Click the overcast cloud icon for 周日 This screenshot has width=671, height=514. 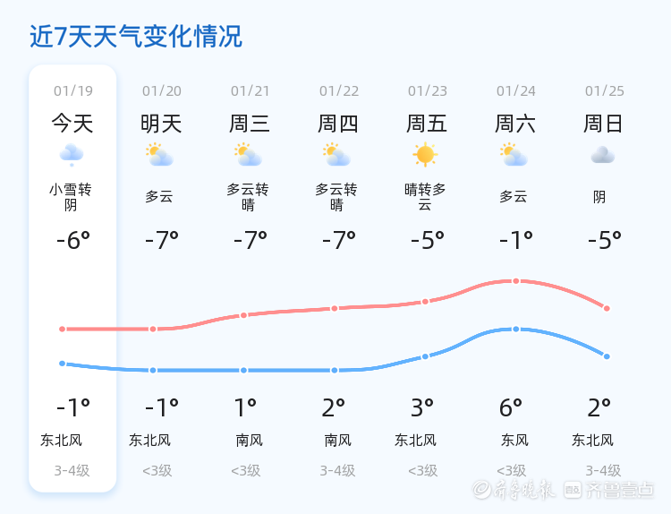[602, 155]
